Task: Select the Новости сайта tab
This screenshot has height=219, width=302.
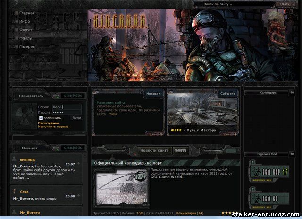Action: [154, 150]
